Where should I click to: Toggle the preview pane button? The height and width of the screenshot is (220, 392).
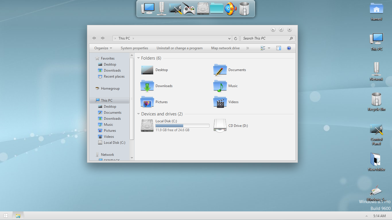(x=278, y=48)
